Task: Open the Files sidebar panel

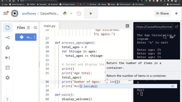Action: (x=8, y=27)
